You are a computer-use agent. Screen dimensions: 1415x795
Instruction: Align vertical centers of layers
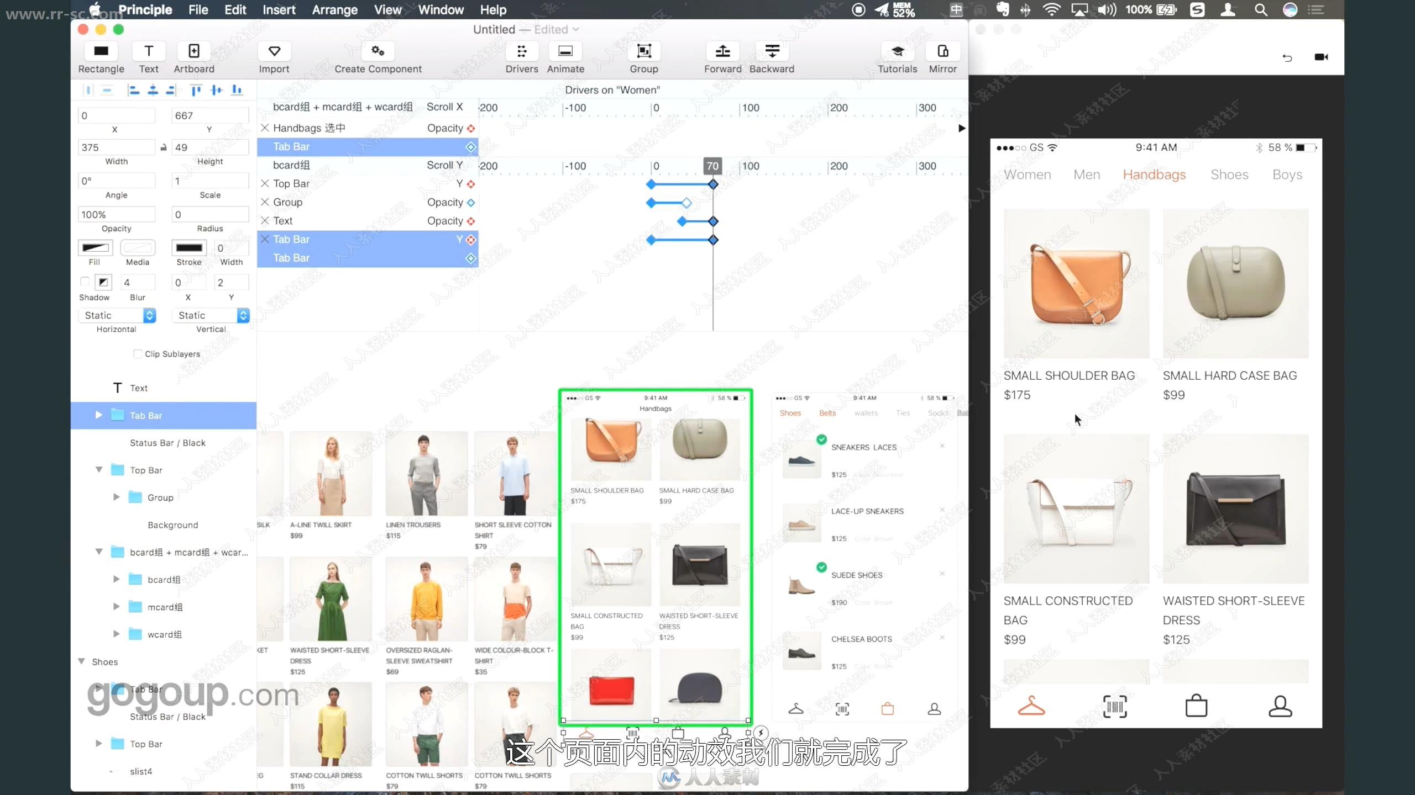click(x=216, y=90)
